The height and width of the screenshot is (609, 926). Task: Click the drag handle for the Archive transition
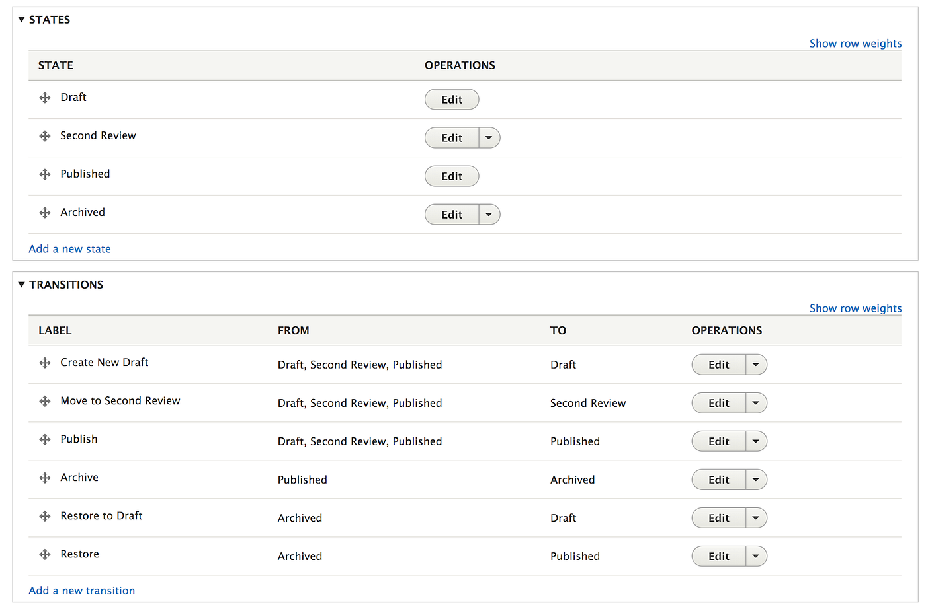click(x=45, y=478)
